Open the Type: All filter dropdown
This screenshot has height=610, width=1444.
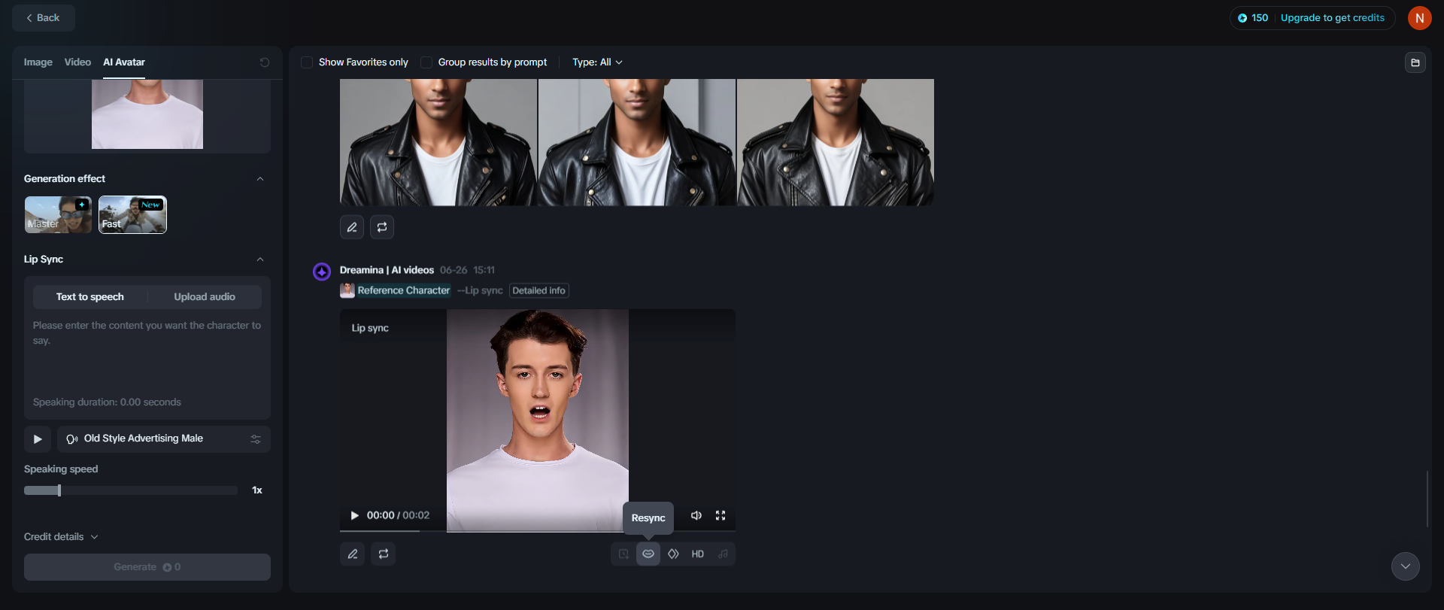click(x=597, y=62)
